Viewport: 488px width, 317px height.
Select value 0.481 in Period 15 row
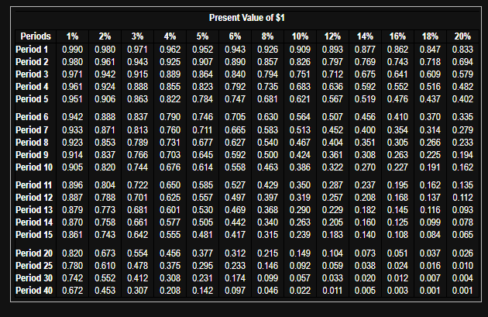203,235
